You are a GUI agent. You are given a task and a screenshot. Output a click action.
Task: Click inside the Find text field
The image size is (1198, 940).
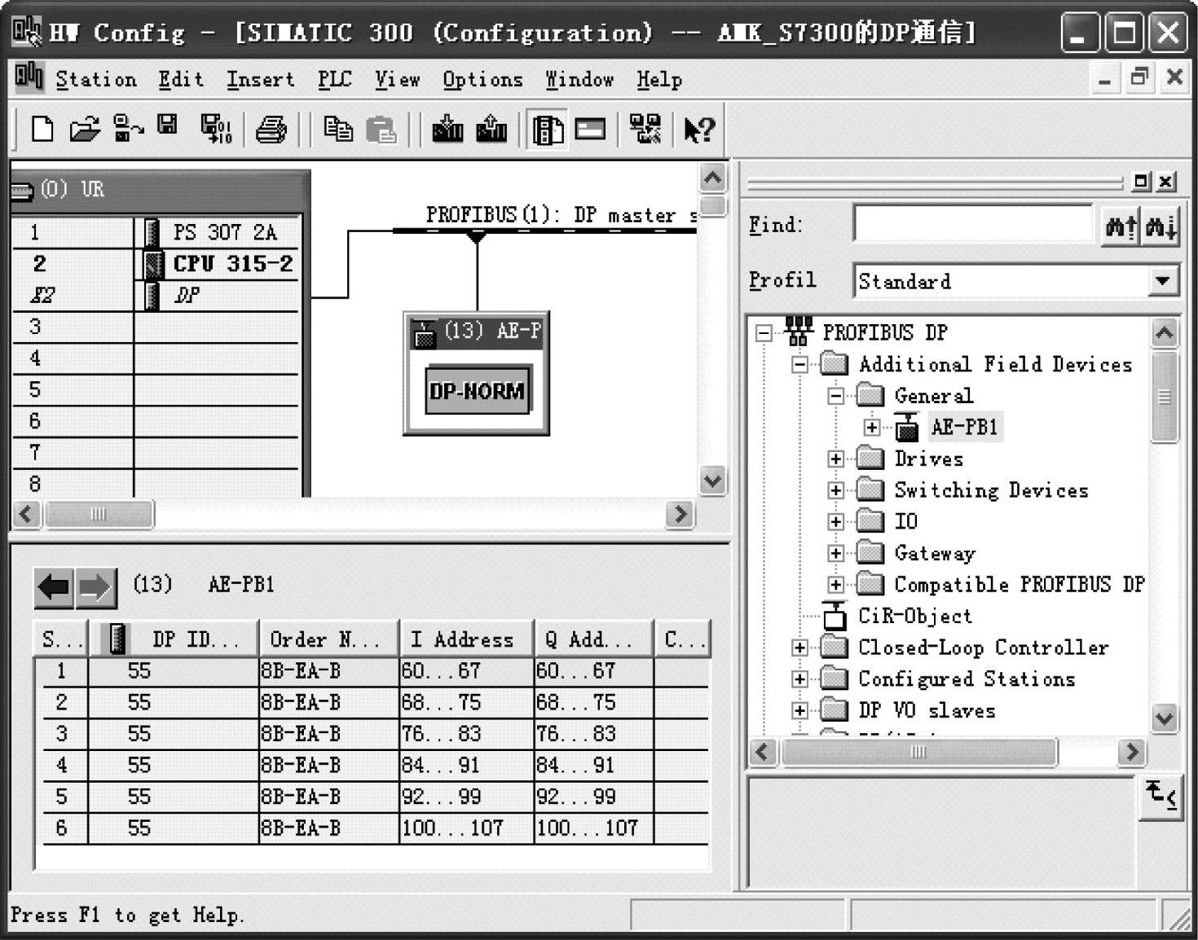pos(972,224)
